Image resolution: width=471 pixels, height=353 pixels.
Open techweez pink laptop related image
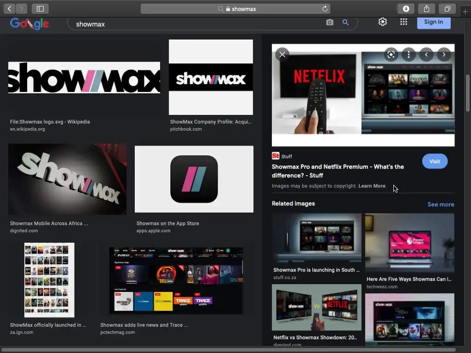coord(410,243)
